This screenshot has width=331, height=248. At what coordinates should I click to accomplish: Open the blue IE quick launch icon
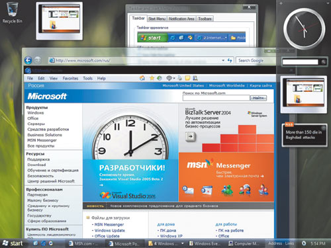43,243
